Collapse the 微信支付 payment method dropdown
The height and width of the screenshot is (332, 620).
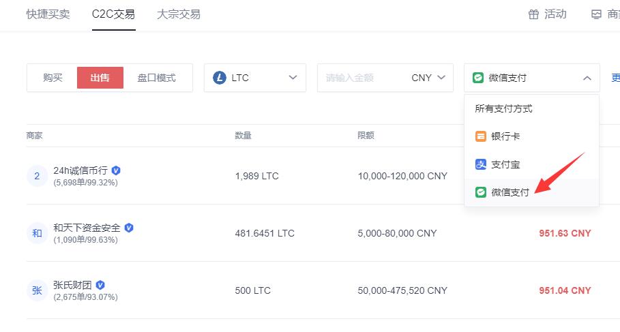587,78
